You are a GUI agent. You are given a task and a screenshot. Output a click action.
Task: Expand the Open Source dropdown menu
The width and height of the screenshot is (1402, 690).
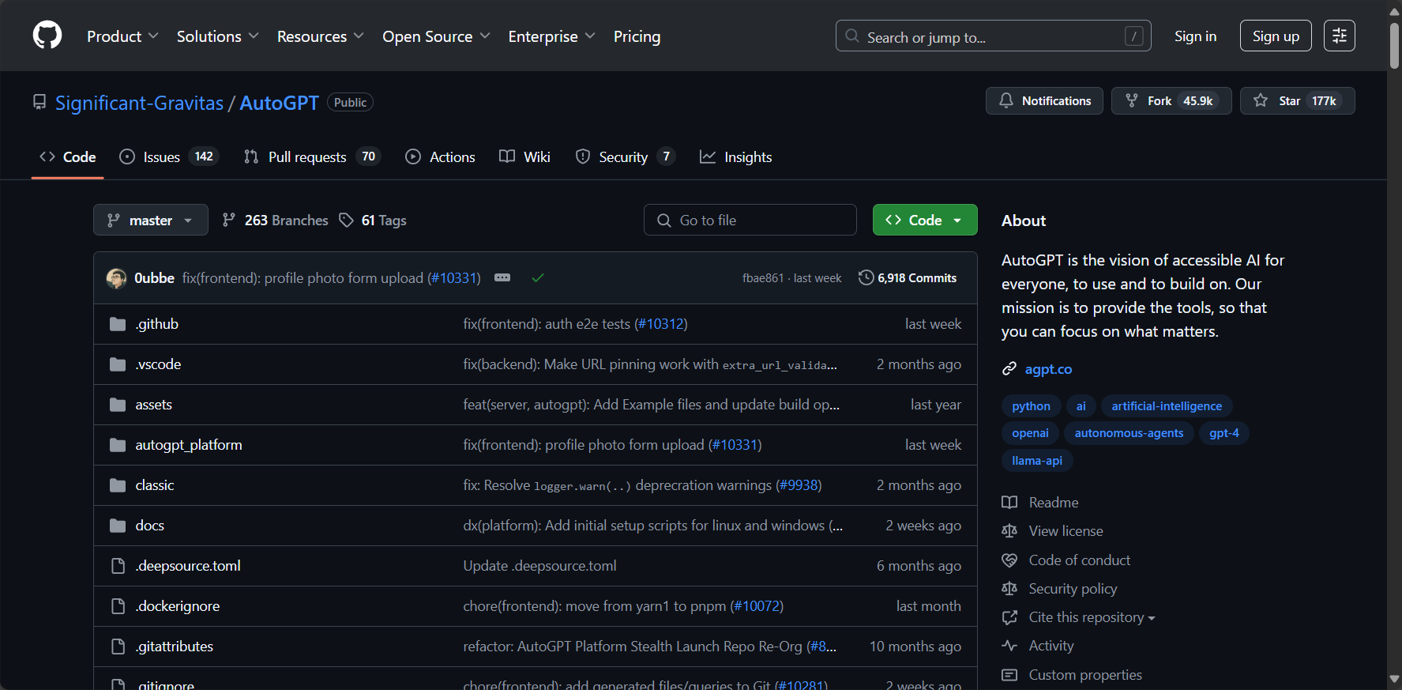click(436, 36)
